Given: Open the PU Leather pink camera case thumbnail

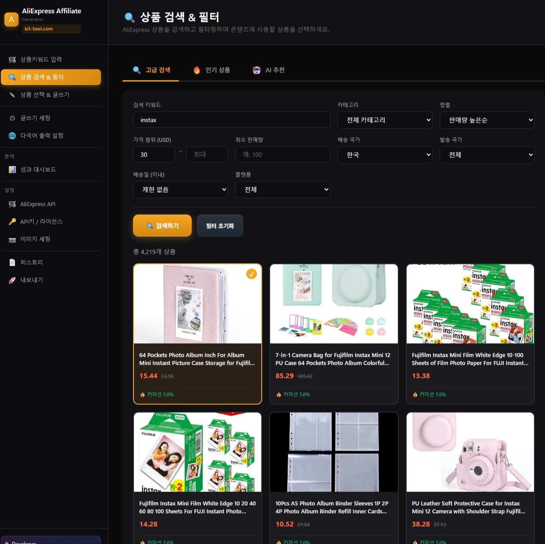Looking at the screenshot, I should 470,452.
